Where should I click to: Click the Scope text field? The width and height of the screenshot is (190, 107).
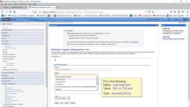(x=83, y=70)
